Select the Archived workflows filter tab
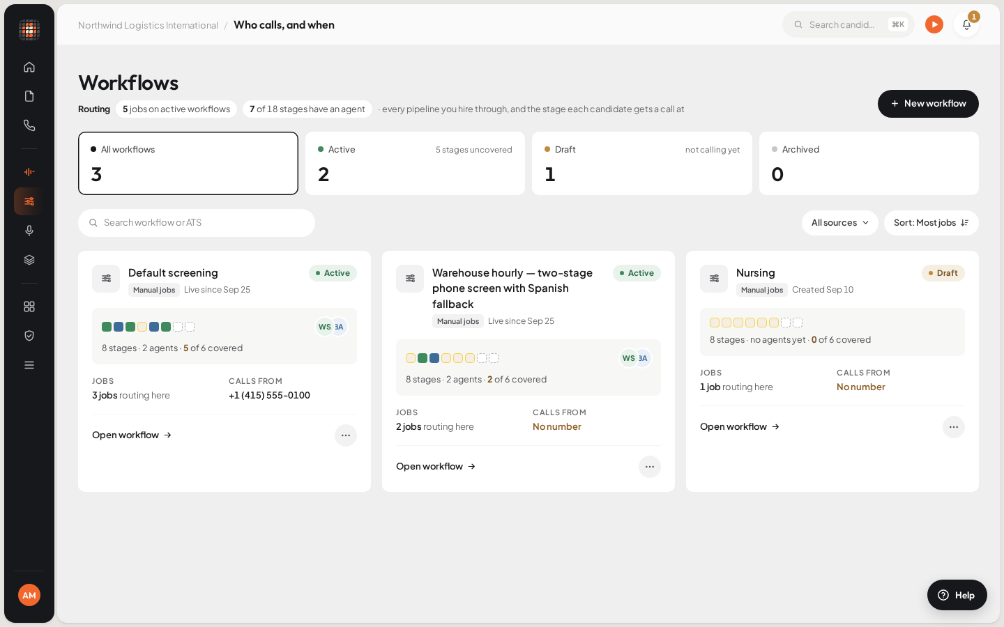 pos(869,163)
